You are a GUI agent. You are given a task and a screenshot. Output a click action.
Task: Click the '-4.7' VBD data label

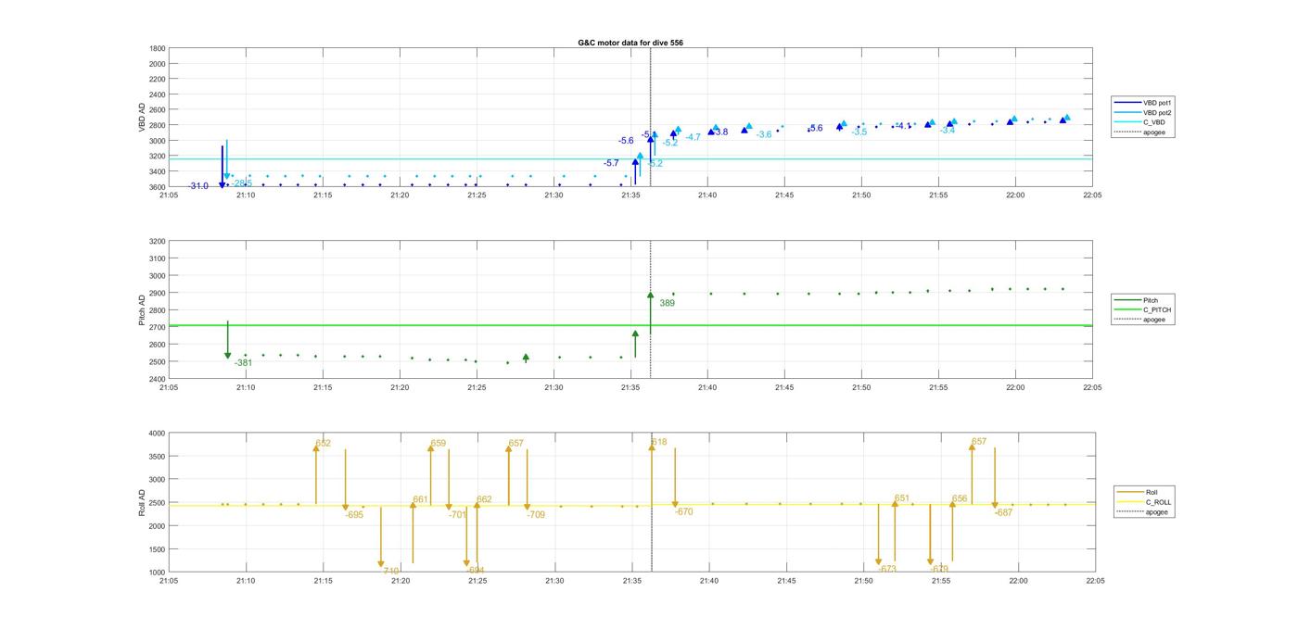point(693,137)
